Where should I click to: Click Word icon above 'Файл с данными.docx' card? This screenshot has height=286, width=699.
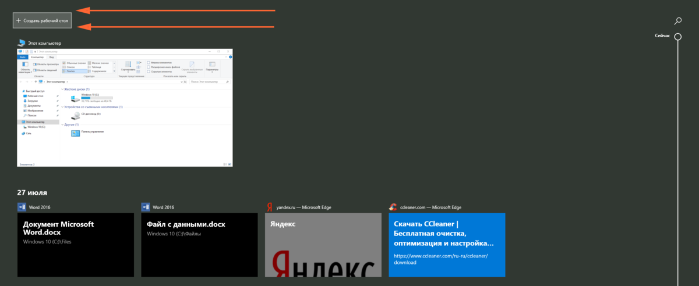coord(145,207)
